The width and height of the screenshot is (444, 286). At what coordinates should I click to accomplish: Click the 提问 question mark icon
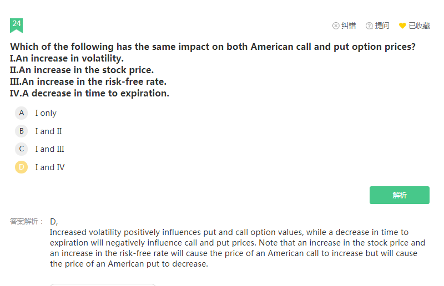(x=369, y=25)
